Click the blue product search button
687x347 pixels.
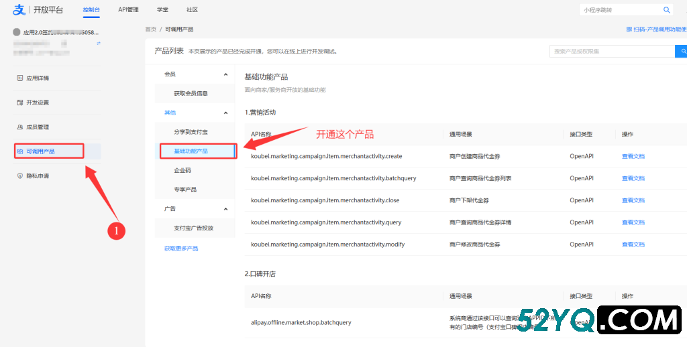click(682, 51)
